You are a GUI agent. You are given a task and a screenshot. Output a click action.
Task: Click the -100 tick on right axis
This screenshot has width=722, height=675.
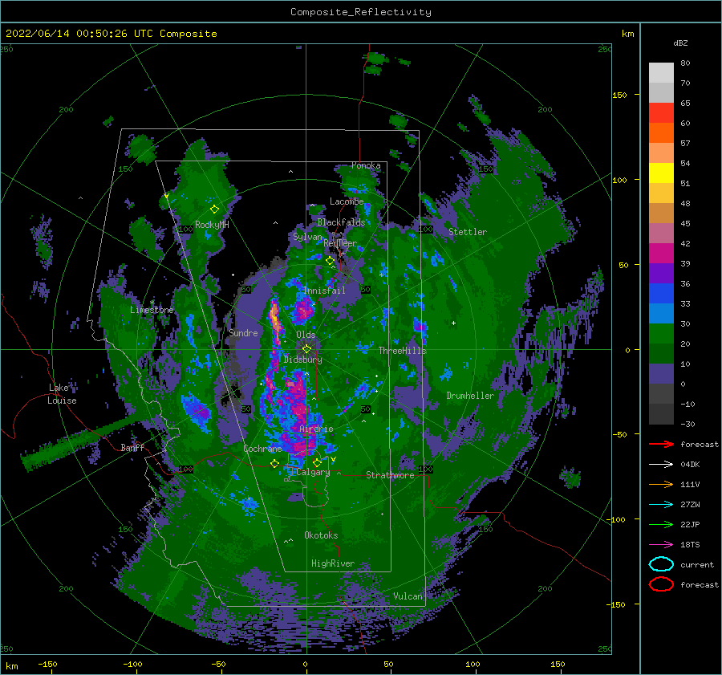tap(615, 519)
